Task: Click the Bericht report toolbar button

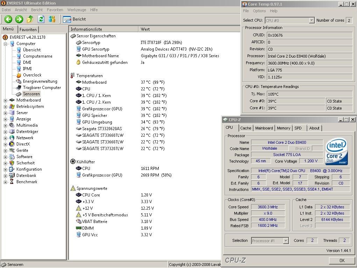Action: [x=74, y=19]
